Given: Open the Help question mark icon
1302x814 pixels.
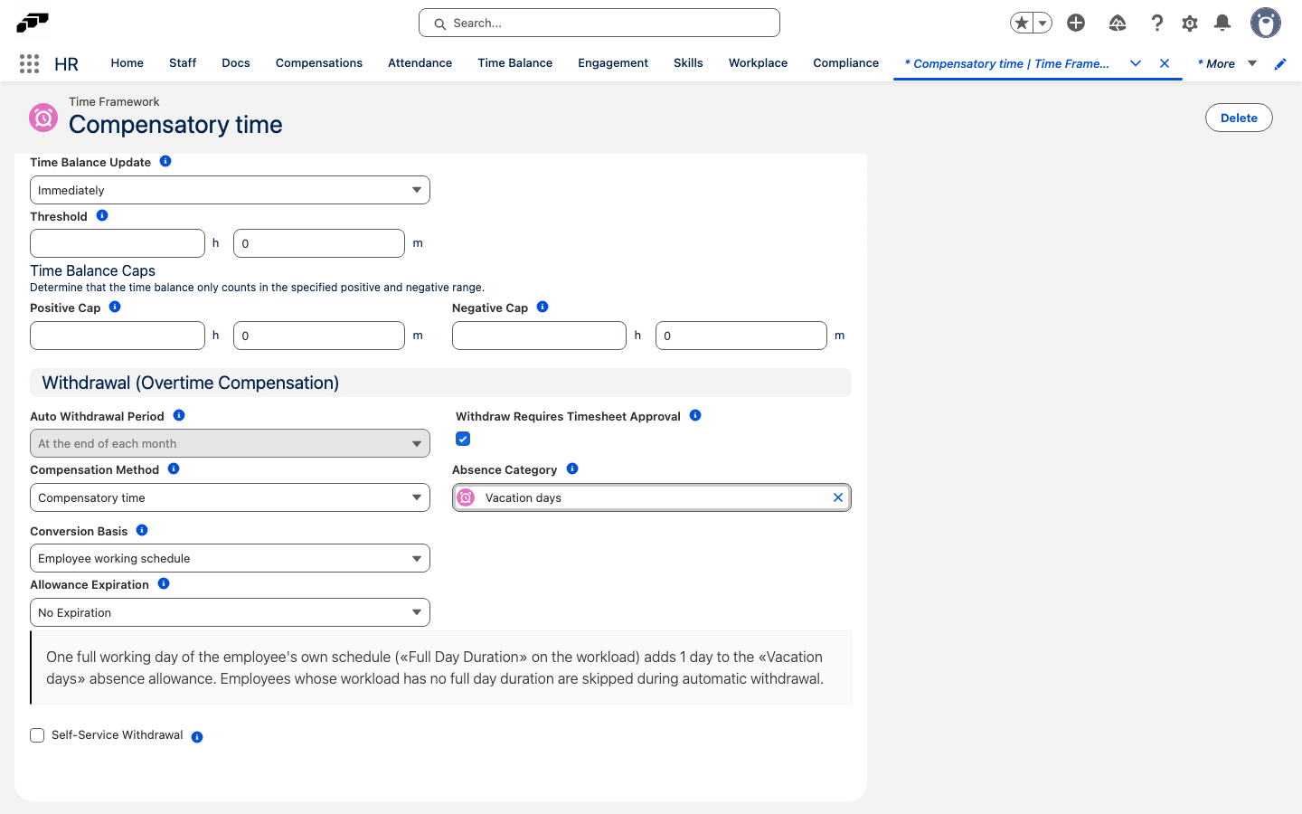Looking at the screenshot, I should pyautogui.click(x=1156, y=23).
